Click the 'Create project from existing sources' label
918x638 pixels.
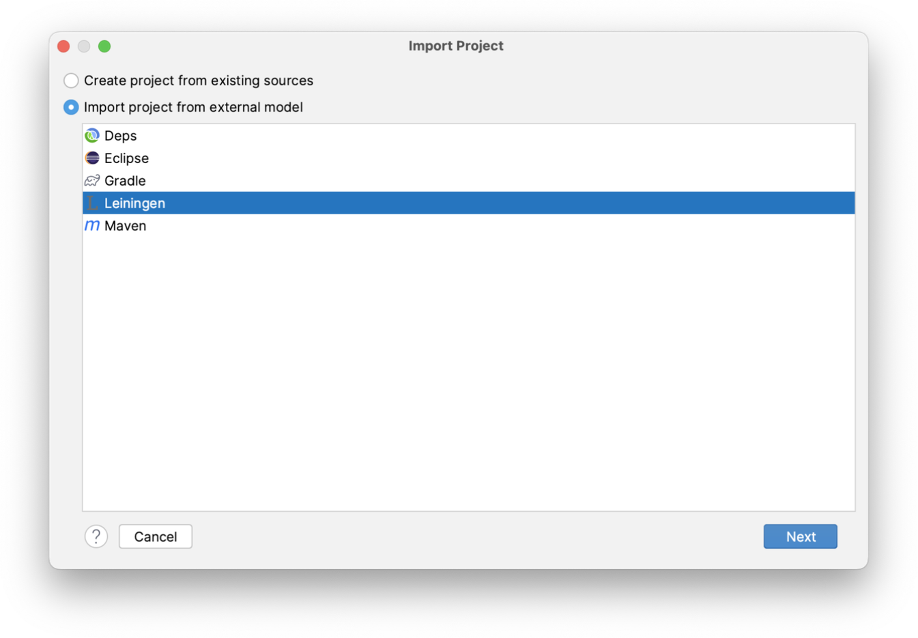pyautogui.click(x=199, y=81)
